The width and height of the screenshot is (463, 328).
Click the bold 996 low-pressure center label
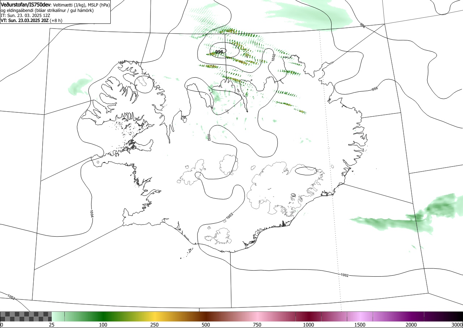(219, 52)
